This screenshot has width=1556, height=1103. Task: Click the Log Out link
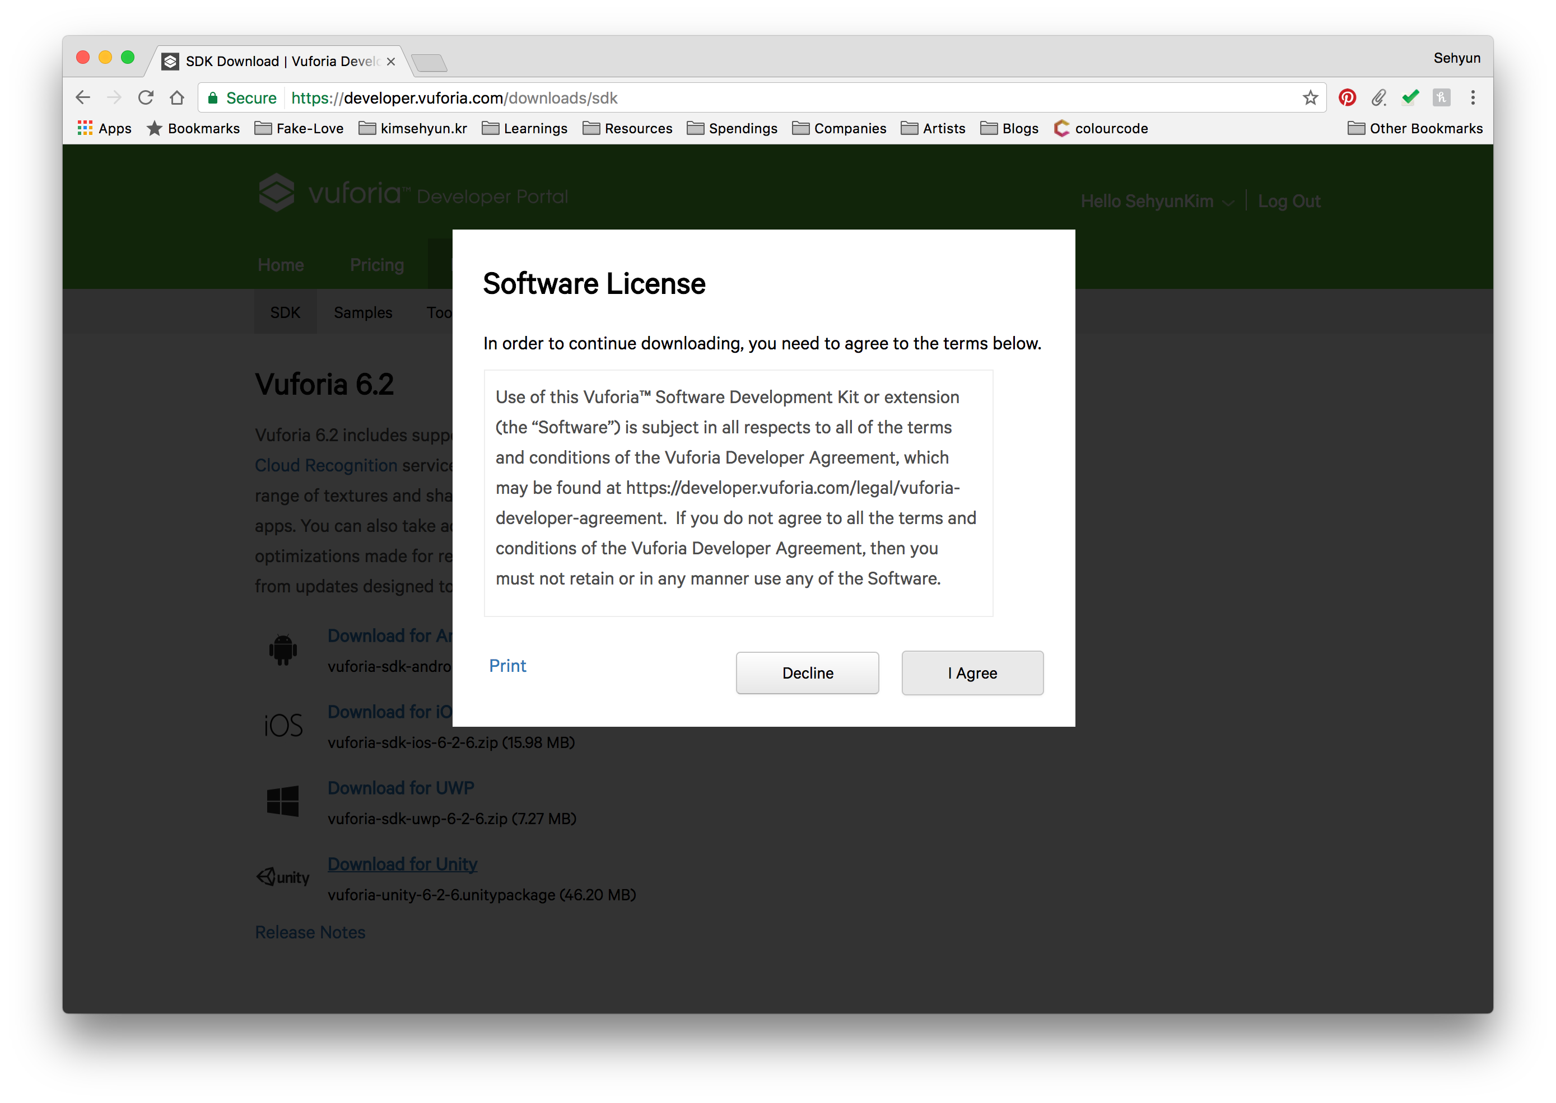pos(1289,201)
